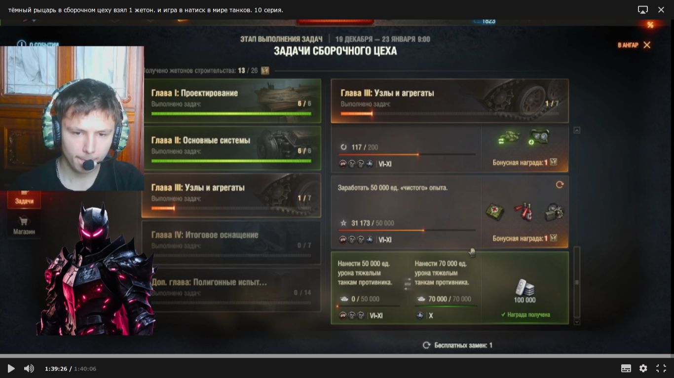Open Глава I: Проектирование chapter

click(x=231, y=101)
